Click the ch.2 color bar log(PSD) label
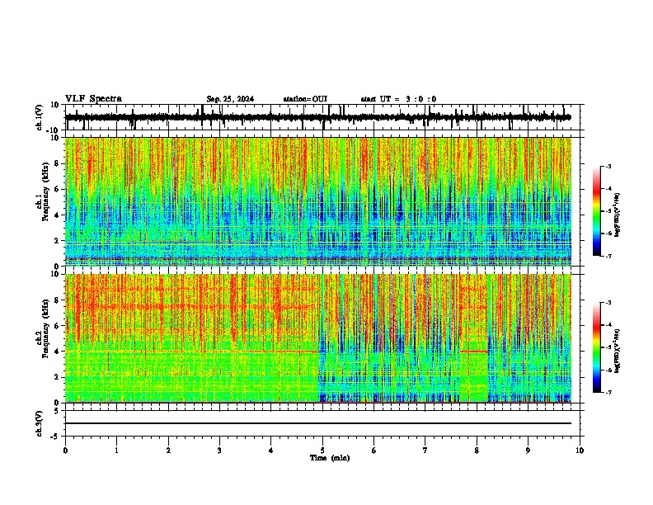The height and width of the screenshot is (505, 653). tap(618, 351)
